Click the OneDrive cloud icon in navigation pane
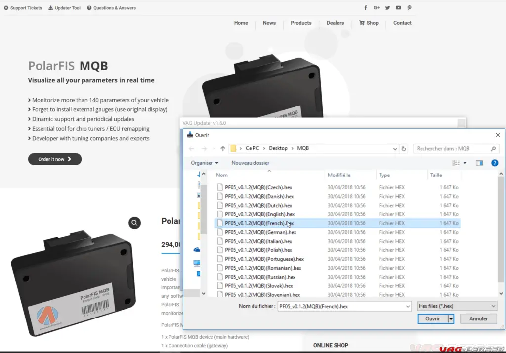This screenshot has height=353, width=506. coord(197,250)
